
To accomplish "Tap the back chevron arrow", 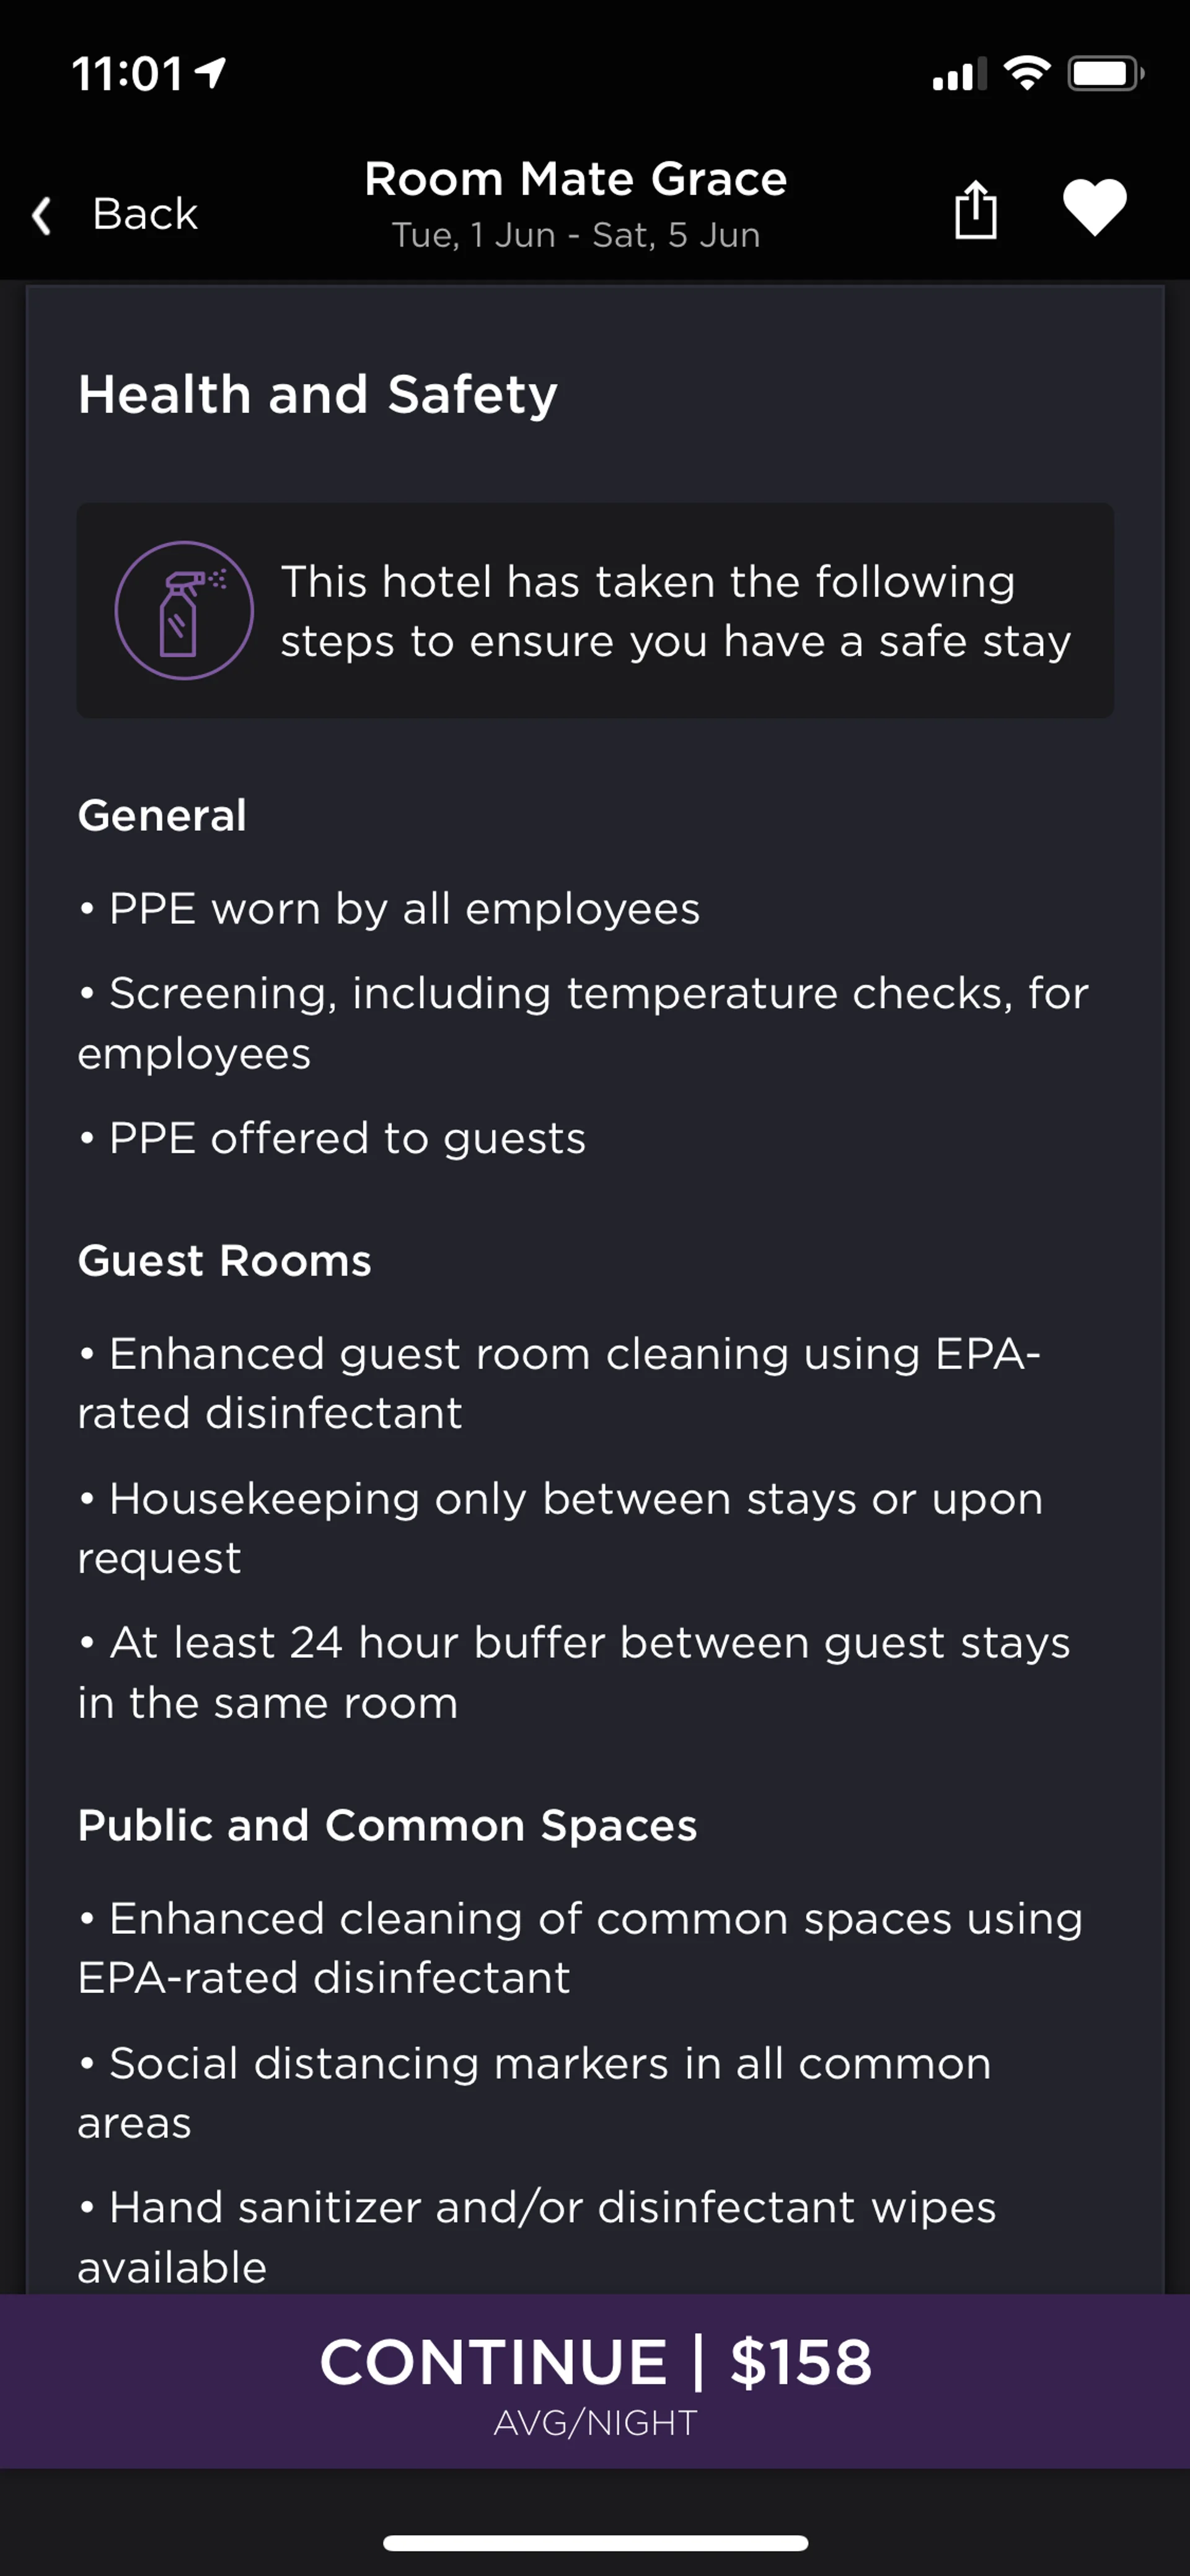I will pyautogui.click(x=42, y=215).
